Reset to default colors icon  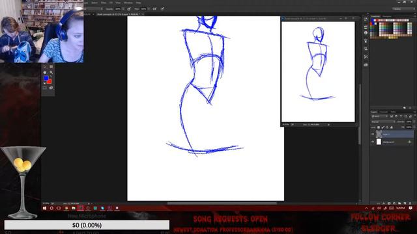(x=44, y=83)
